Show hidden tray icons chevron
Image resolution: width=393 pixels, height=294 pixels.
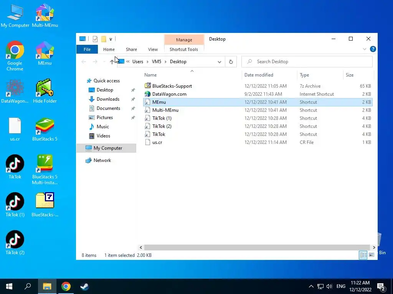(311, 286)
